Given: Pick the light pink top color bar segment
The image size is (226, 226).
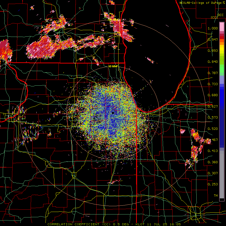Looking at the screenshot, I should (x=222, y=27).
